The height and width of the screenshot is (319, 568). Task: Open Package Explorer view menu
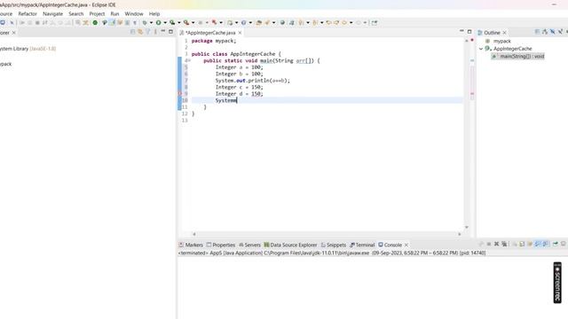pyautogui.click(x=155, y=32)
